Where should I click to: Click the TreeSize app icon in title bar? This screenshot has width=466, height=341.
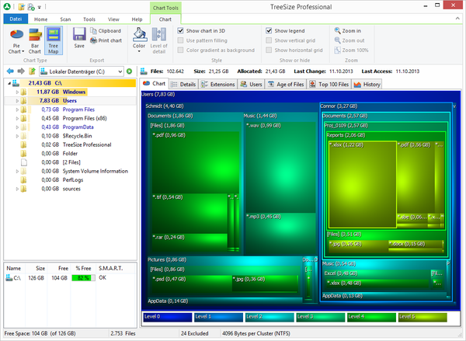pos(7,6)
